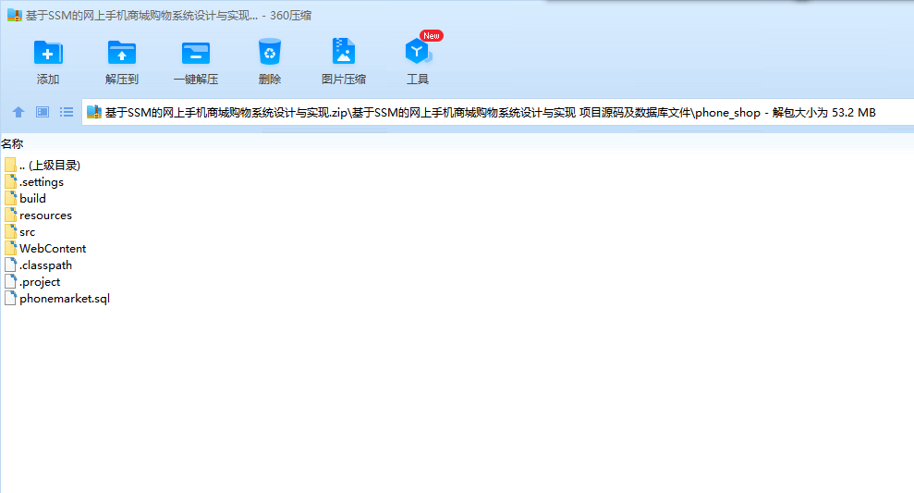Viewport: 914px width, 493px height.
Task: Switch to the large icon view mode
Action: pyautogui.click(x=43, y=112)
